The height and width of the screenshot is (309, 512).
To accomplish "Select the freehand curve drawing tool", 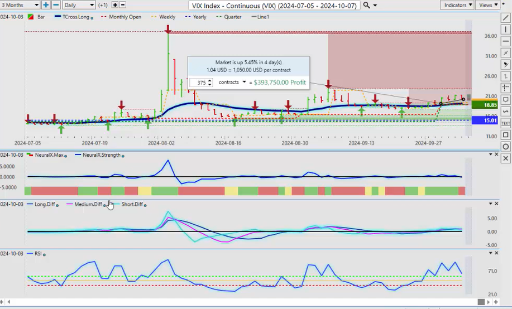I will [x=505, y=111].
